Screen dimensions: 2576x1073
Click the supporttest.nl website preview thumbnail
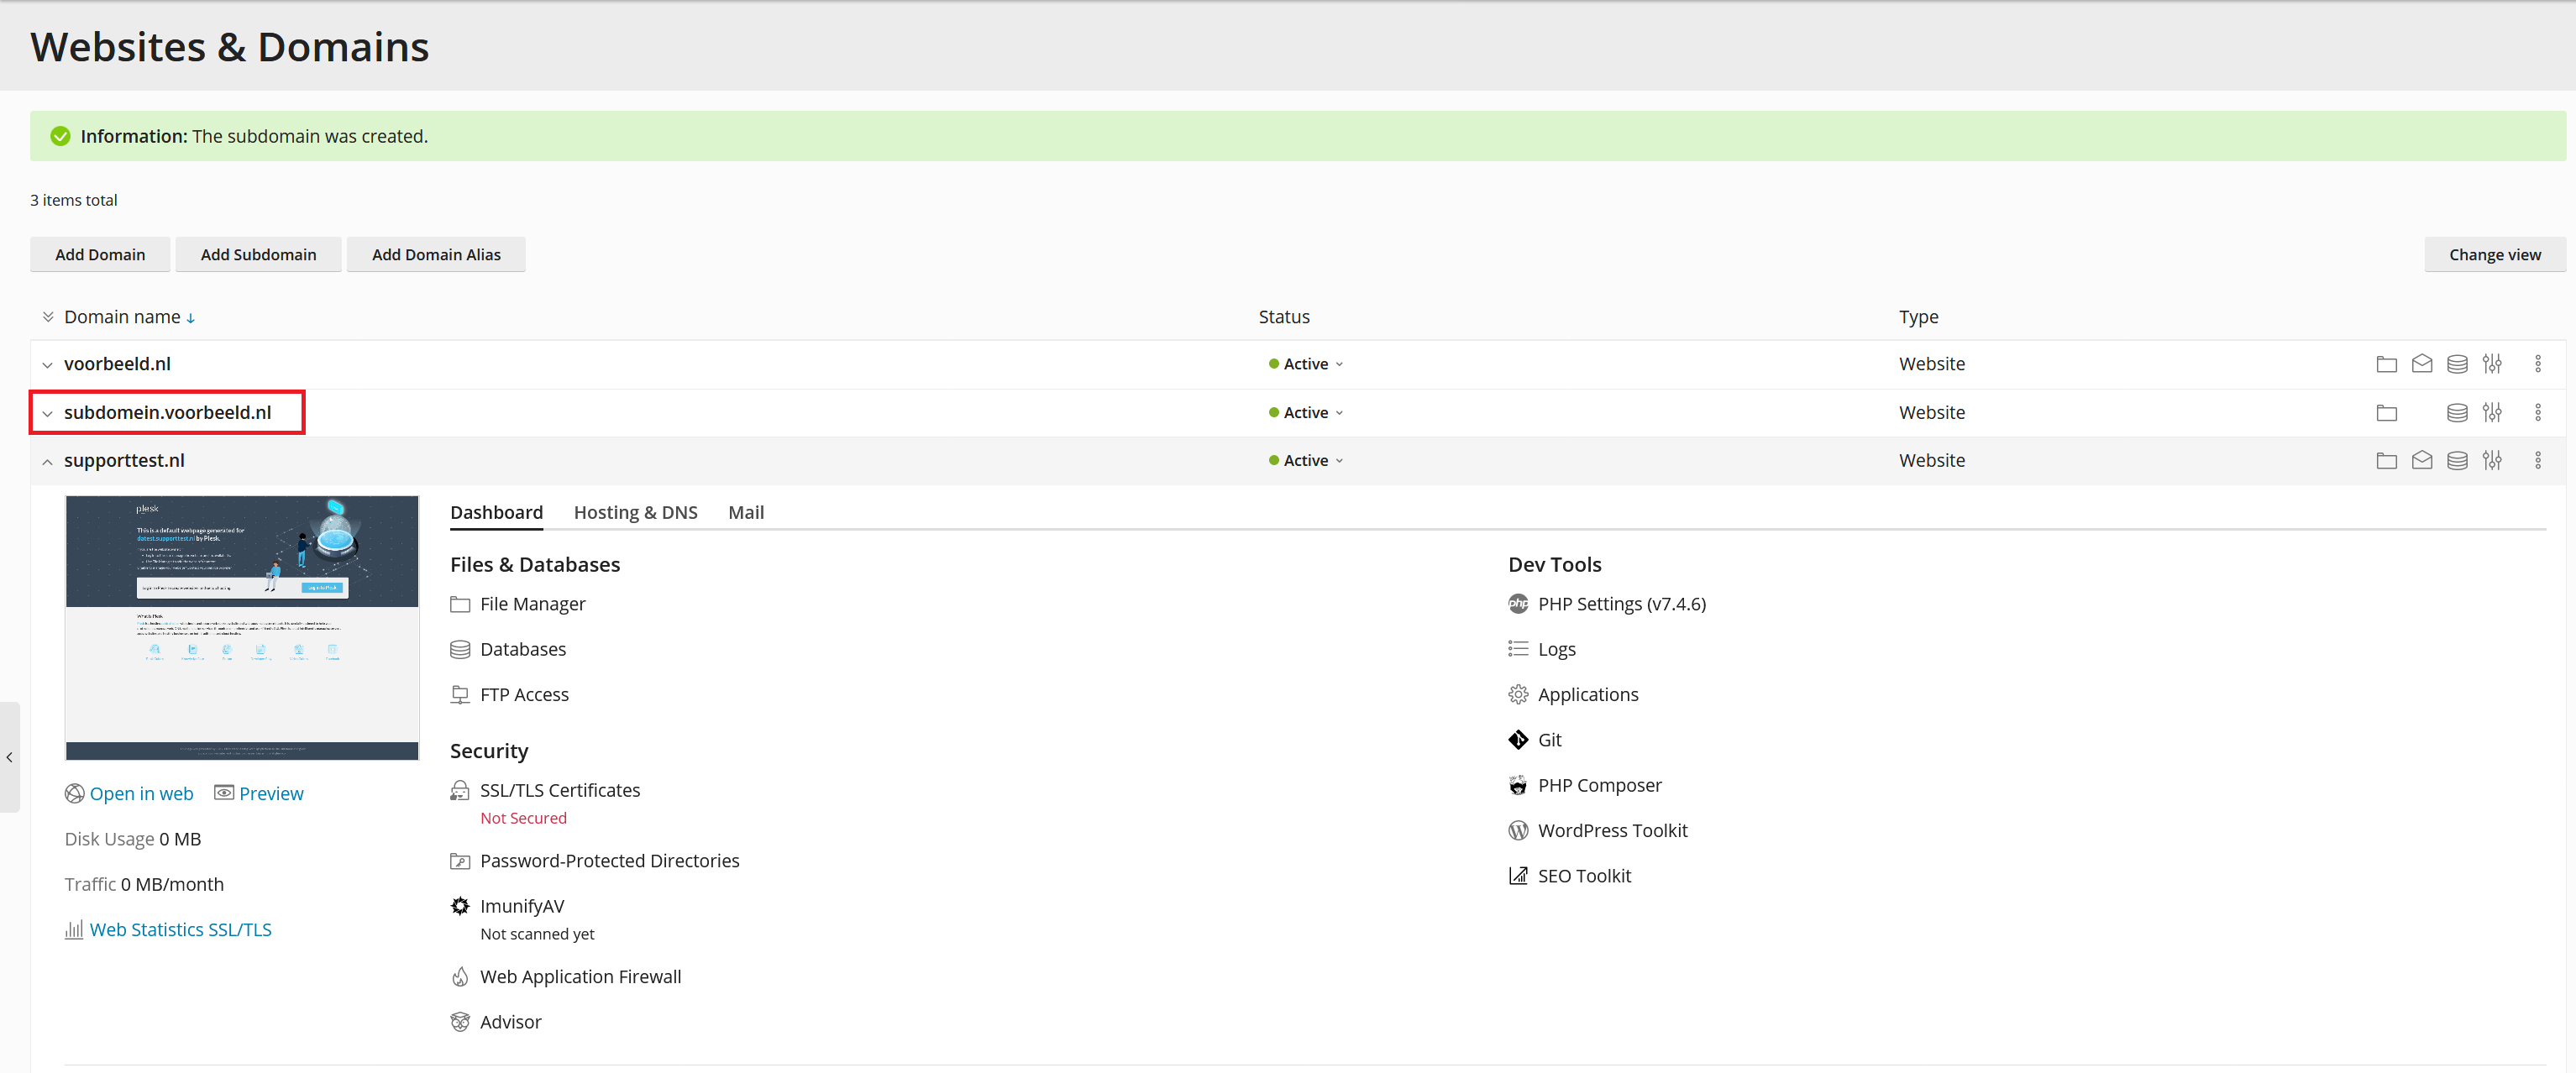242,628
